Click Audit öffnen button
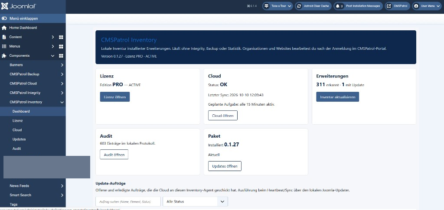The image size is (444, 210). tap(114, 154)
